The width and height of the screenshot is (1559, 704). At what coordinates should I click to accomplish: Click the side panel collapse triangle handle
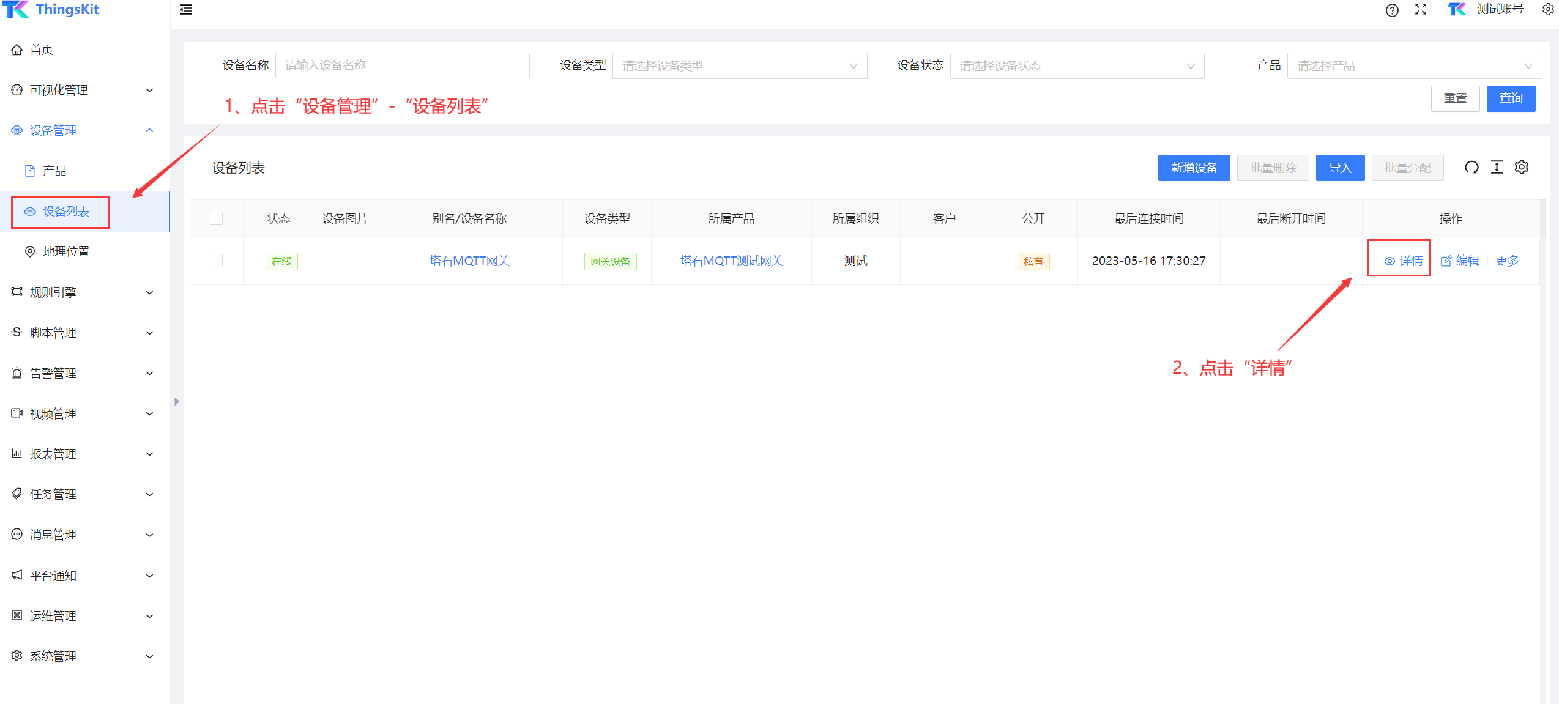click(177, 402)
